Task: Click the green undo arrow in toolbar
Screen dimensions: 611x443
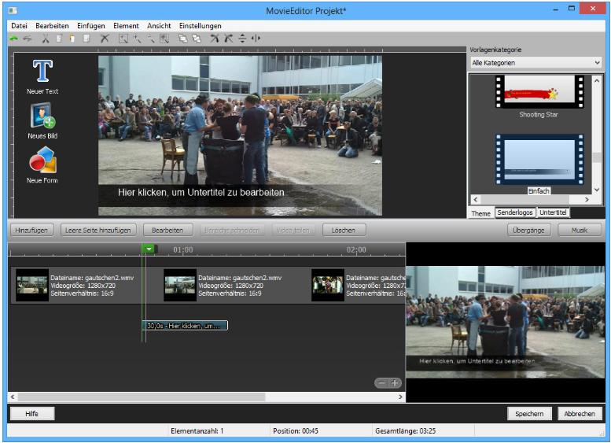Action: tap(13, 38)
